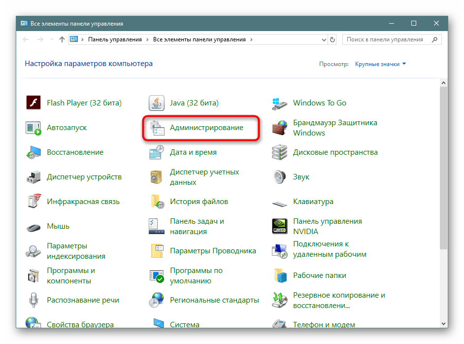464x344 pixels.
Task: Click the Параметры Проводника folder icon
Action: pyautogui.click(x=157, y=251)
